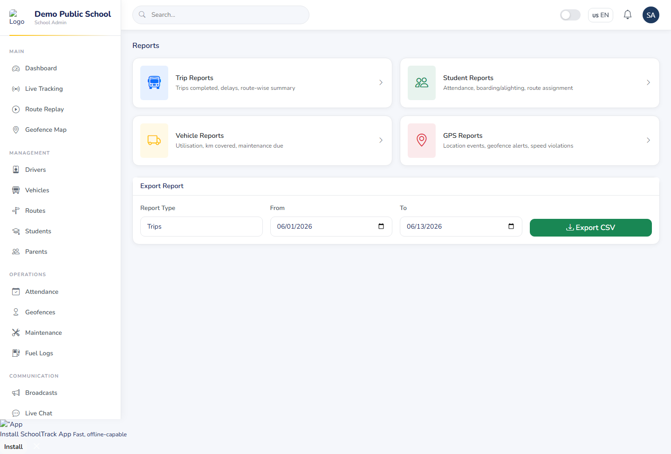This screenshot has height=454, width=671.
Task: Open Live Tracking from the sidebar
Action: click(x=60, y=89)
